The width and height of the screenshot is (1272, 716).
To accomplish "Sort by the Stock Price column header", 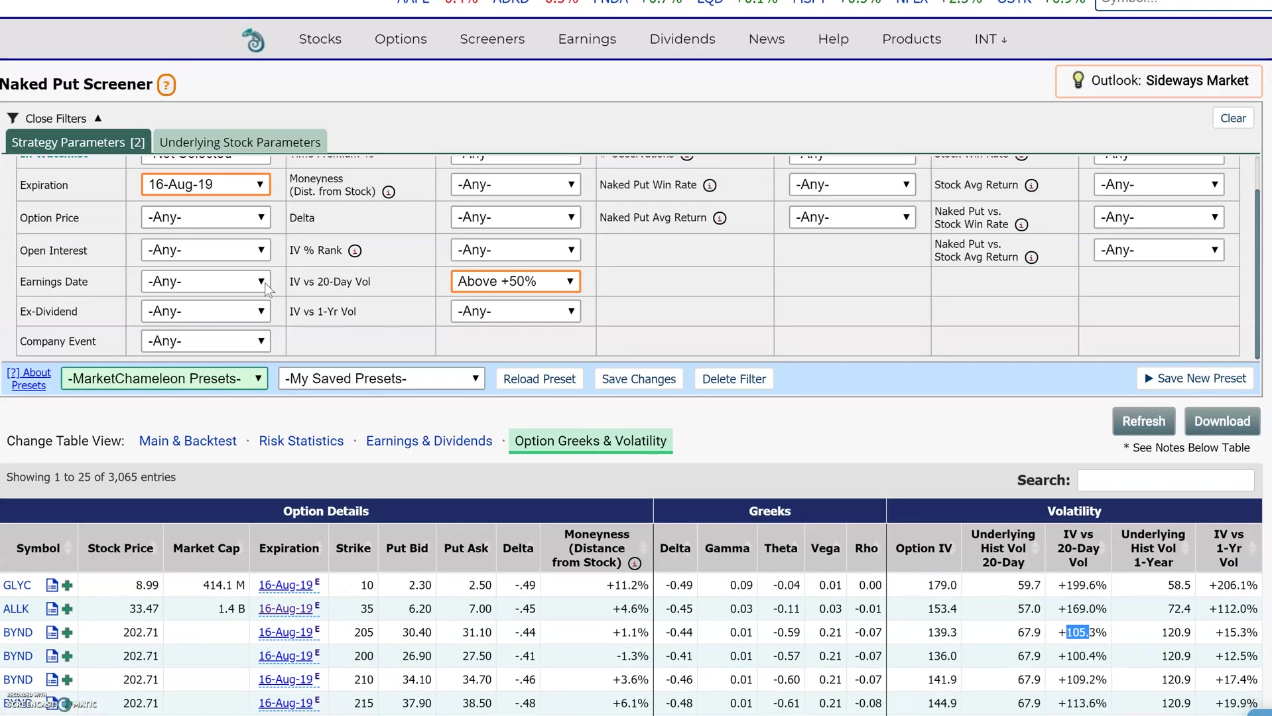I will pyautogui.click(x=120, y=548).
